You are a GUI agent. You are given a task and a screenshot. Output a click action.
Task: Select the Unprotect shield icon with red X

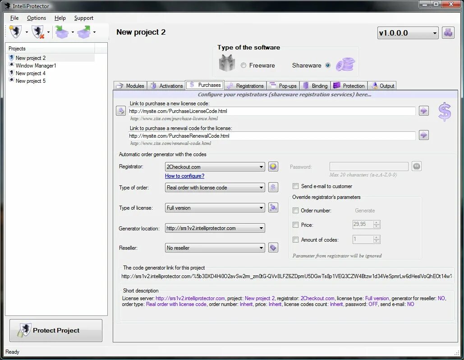click(x=38, y=32)
